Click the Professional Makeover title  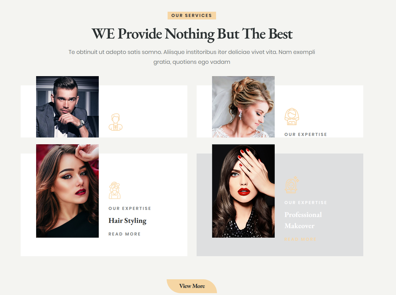303,220
